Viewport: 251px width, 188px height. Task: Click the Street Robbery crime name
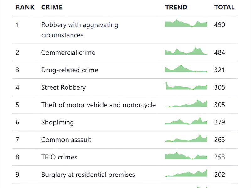click(x=64, y=87)
